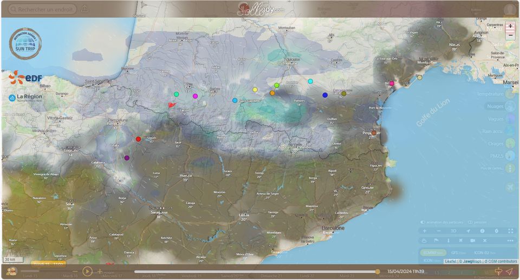The width and height of the screenshot is (520, 280).
Task: Open the participants icon at bottom left
Action: point(11,271)
